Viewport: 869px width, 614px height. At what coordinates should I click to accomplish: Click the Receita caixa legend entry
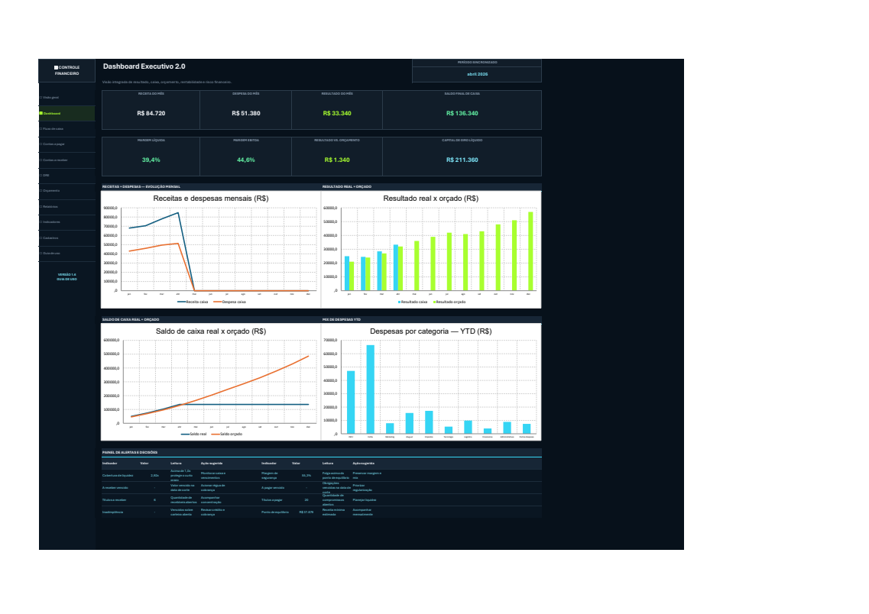(193, 302)
